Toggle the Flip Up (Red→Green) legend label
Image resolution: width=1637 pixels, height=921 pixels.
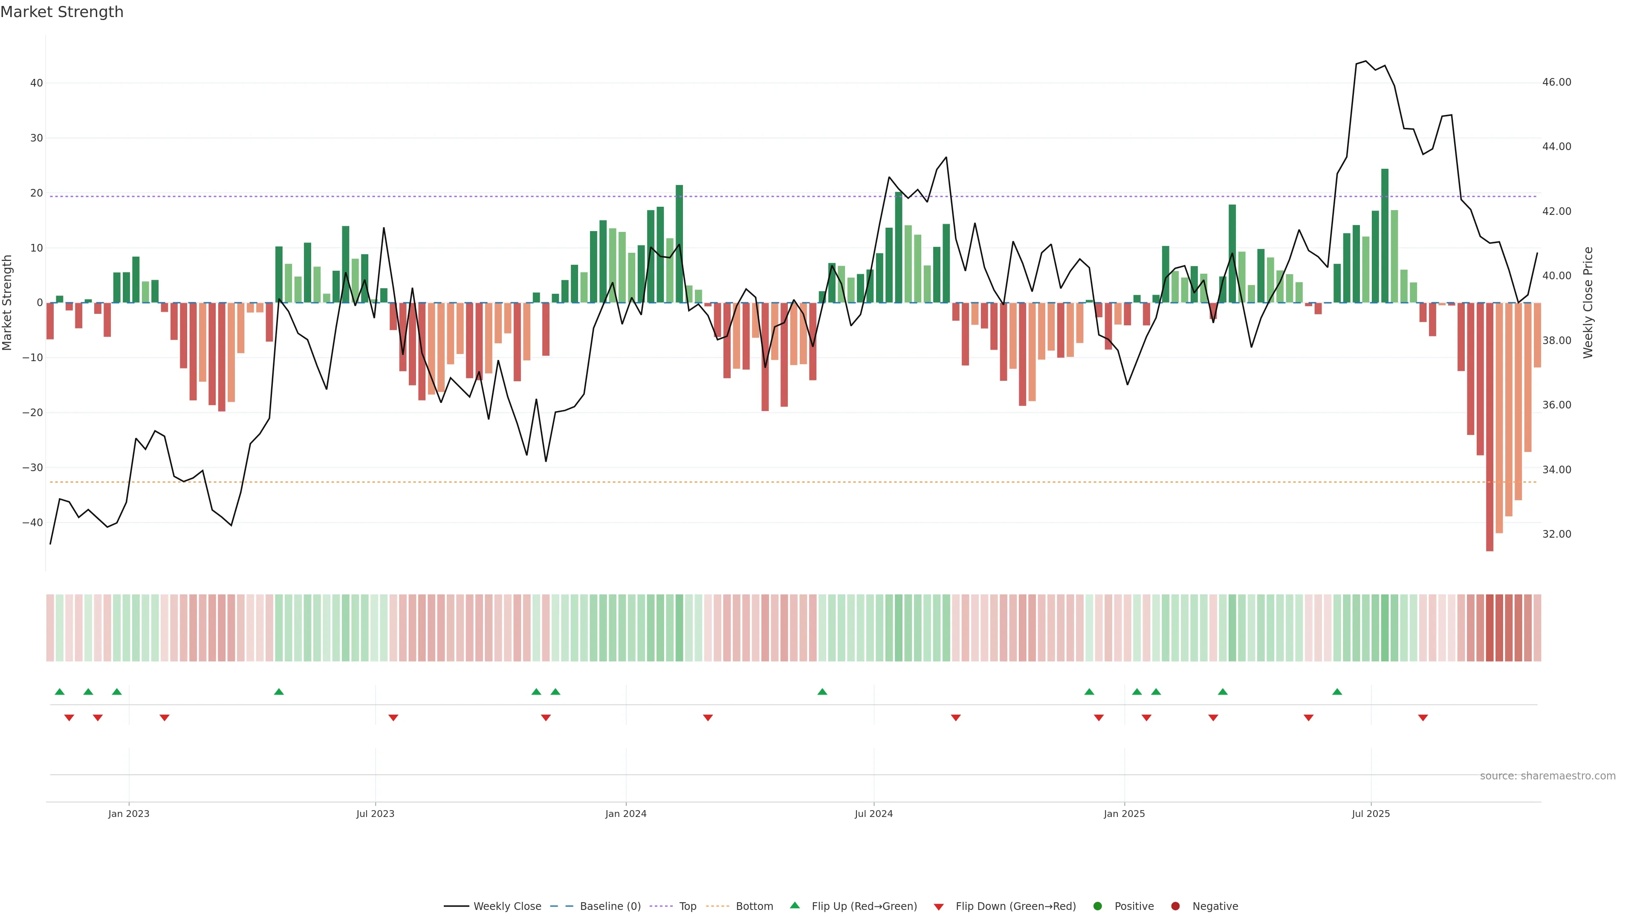click(x=864, y=907)
